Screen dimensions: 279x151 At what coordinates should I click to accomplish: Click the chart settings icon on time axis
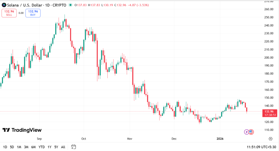point(271,139)
